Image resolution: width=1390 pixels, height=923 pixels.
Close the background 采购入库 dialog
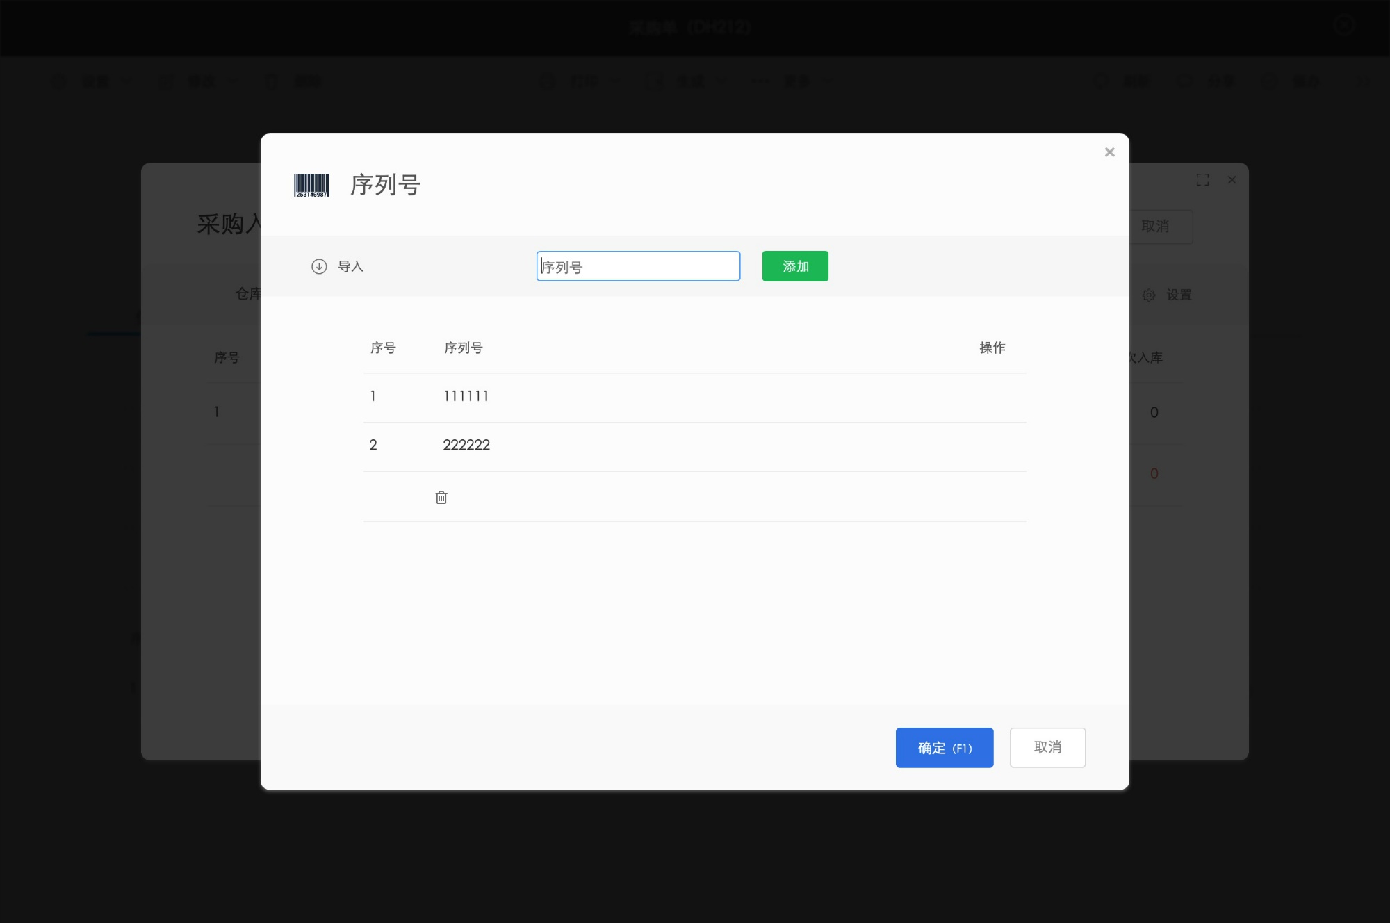(1232, 180)
